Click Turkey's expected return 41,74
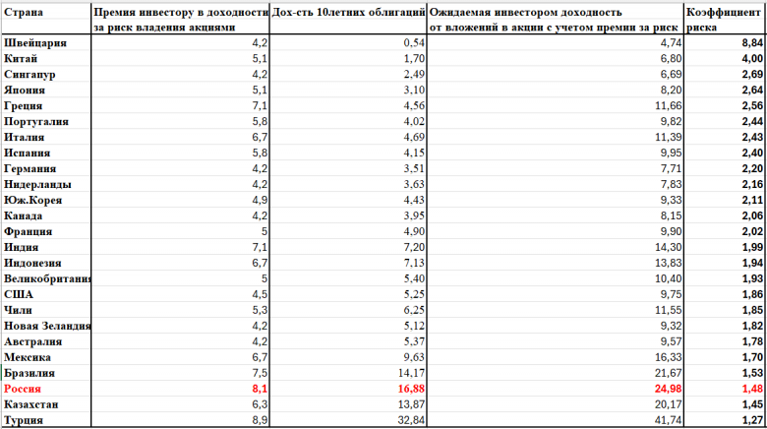Viewport: 767px width, 429px height. pos(669,420)
